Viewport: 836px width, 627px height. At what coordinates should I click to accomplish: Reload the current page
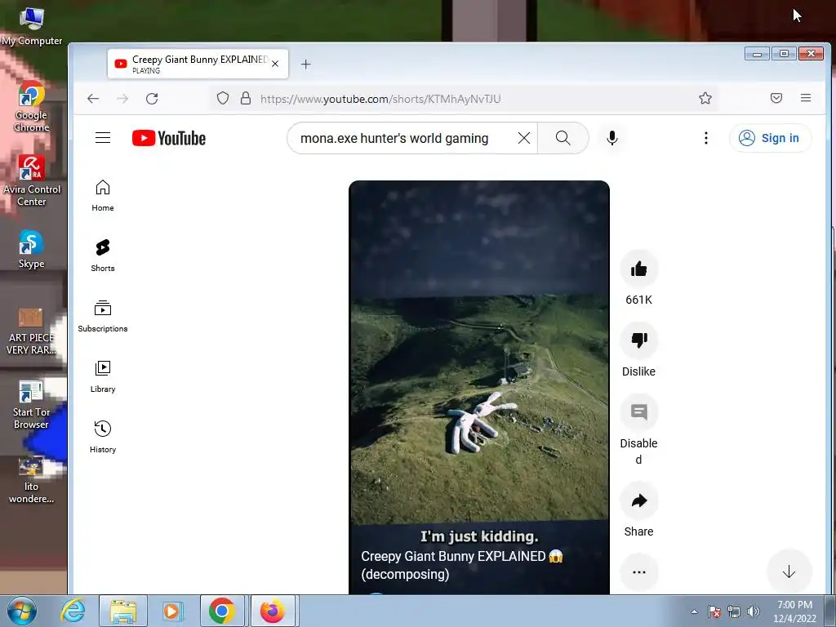click(x=152, y=99)
